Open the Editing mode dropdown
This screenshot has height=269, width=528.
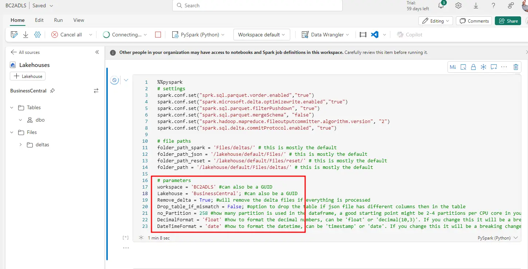click(x=436, y=21)
